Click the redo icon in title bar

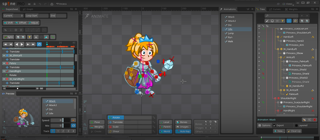tap(45, 4)
